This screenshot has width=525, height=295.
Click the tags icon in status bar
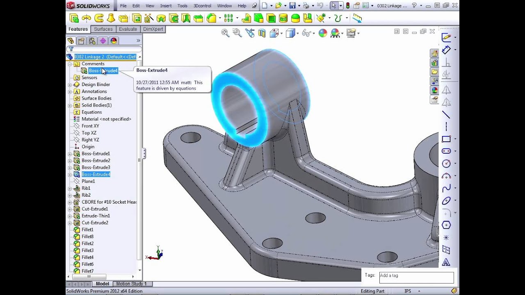click(454, 291)
